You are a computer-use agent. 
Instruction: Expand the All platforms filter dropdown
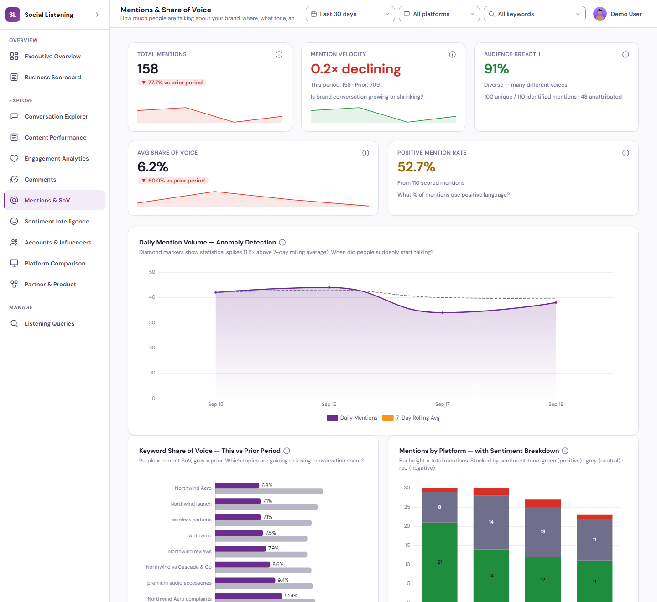point(439,14)
